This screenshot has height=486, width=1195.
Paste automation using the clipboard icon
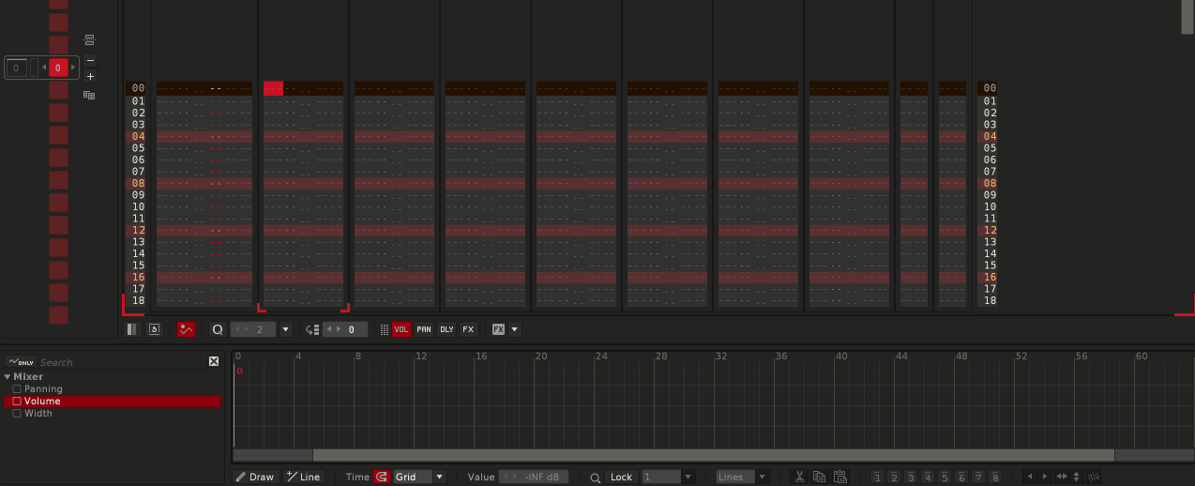(840, 477)
